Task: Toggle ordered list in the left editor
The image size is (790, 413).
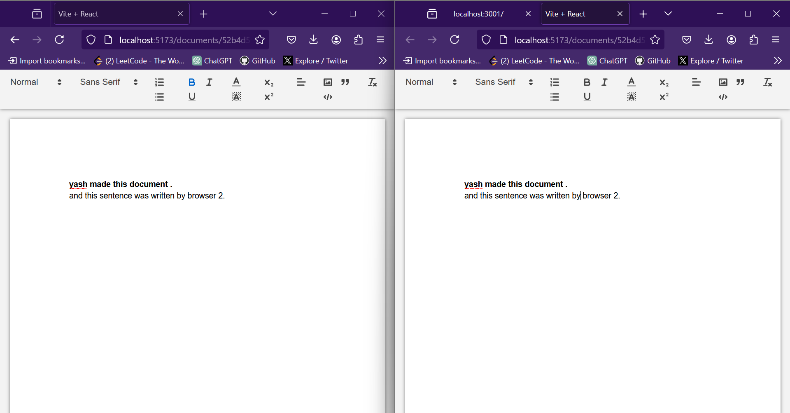Action: click(x=159, y=82)
